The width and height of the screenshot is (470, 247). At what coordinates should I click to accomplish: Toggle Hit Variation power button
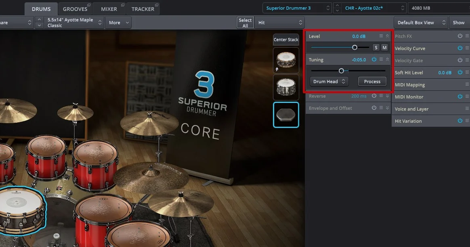[460, 121]
